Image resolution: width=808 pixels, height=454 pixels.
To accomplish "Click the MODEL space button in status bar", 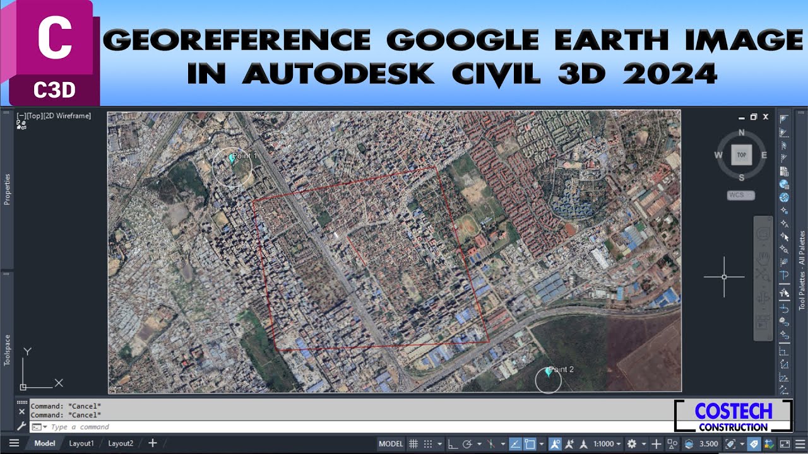I will click(391, 444).
